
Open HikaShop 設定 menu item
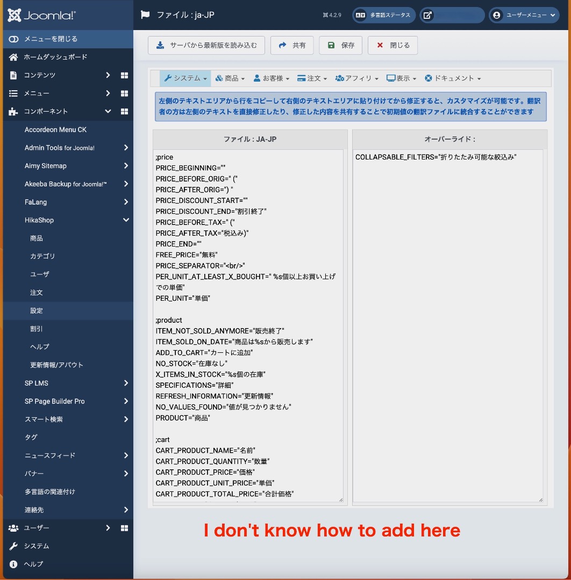[36, 310]
